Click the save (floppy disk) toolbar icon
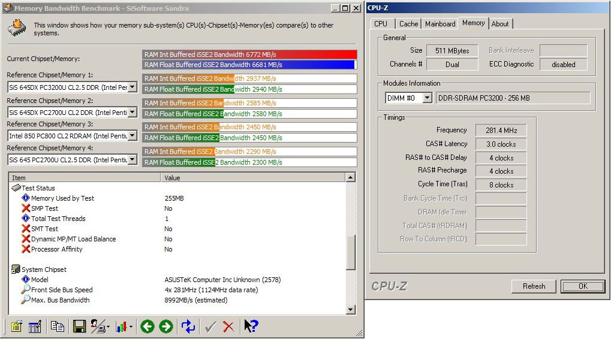Screen dimensions: 611x339 coord(79,326)
